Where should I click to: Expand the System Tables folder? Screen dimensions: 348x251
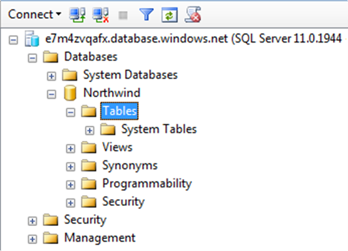point(90,130)
